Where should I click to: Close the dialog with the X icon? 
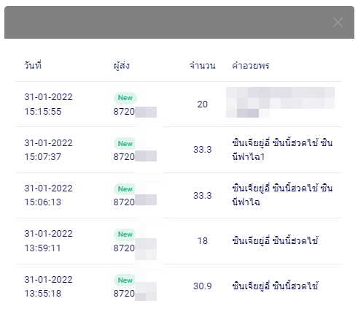tap(338, 23)
